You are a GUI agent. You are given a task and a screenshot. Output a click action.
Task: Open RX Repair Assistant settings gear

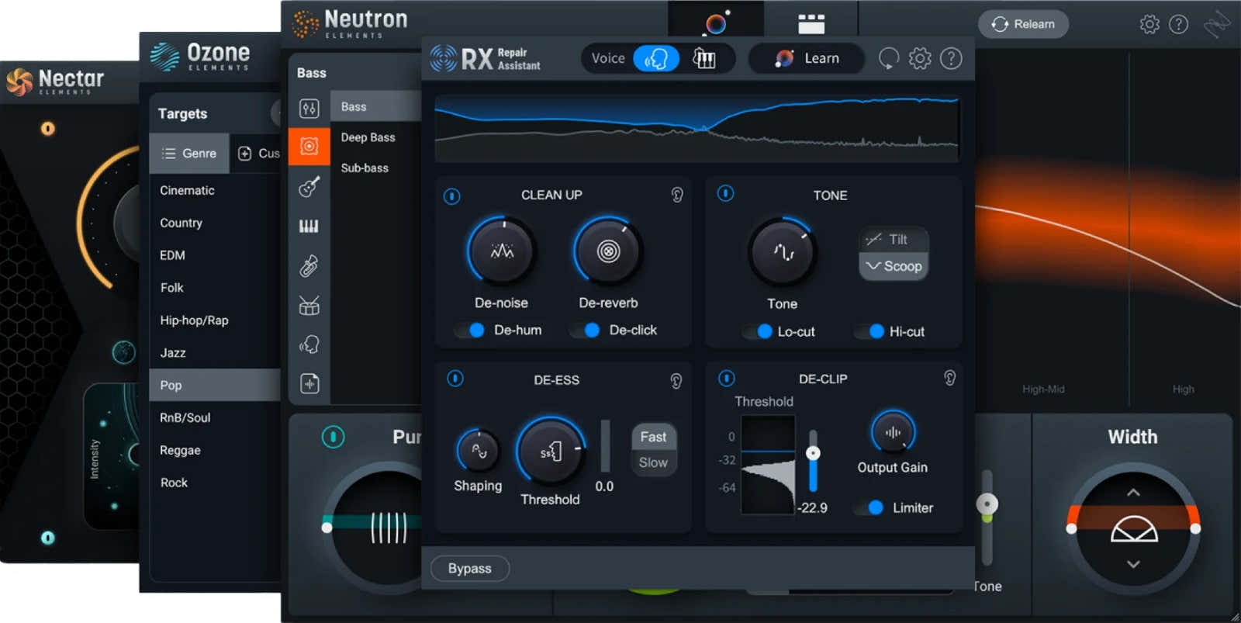(920, 58)
